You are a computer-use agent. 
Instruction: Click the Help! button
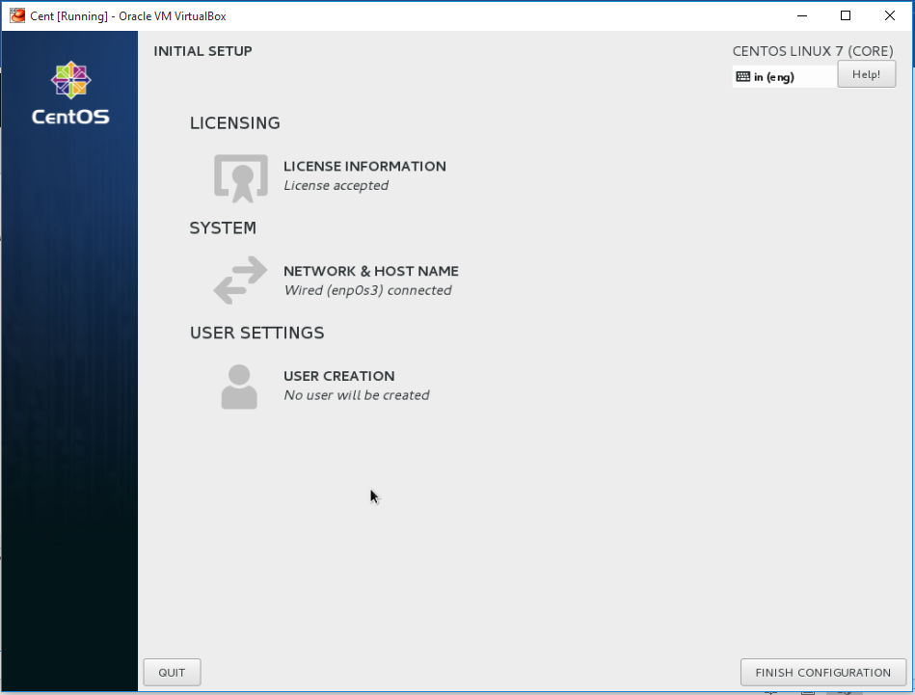point(867,74)
